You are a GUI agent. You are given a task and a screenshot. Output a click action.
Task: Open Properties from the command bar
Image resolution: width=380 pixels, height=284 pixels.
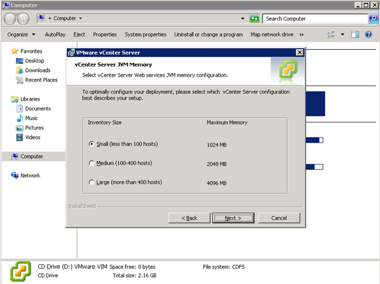[104, 34]
